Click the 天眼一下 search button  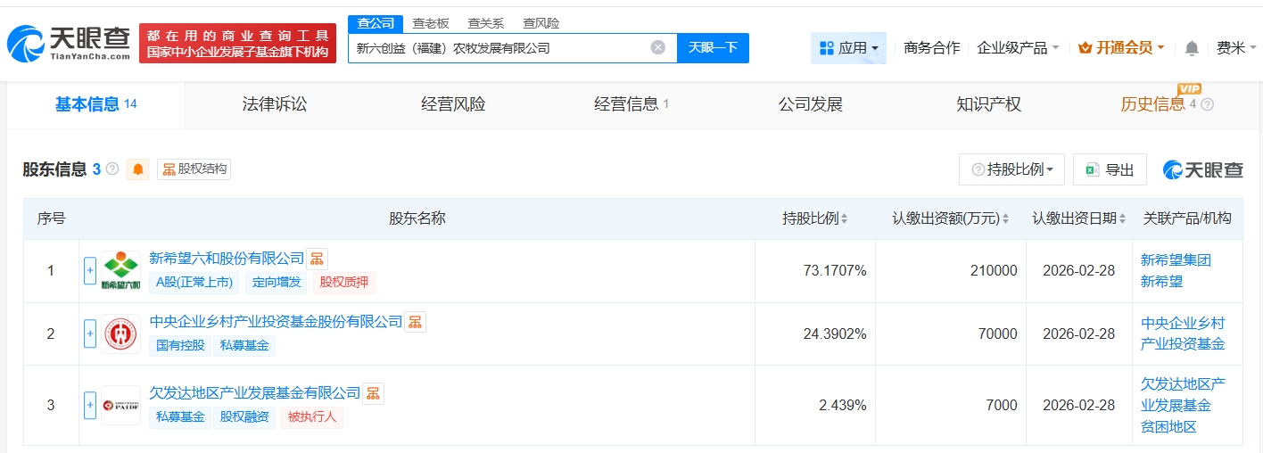713,48
